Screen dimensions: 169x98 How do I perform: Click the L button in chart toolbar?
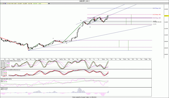click(2, 3)
